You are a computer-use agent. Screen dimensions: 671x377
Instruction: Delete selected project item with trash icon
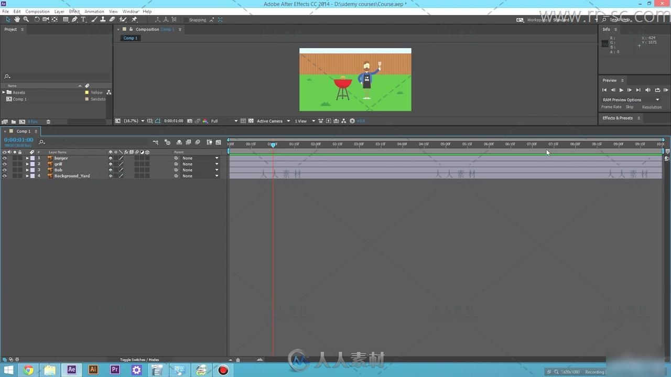tap(48, 121)
